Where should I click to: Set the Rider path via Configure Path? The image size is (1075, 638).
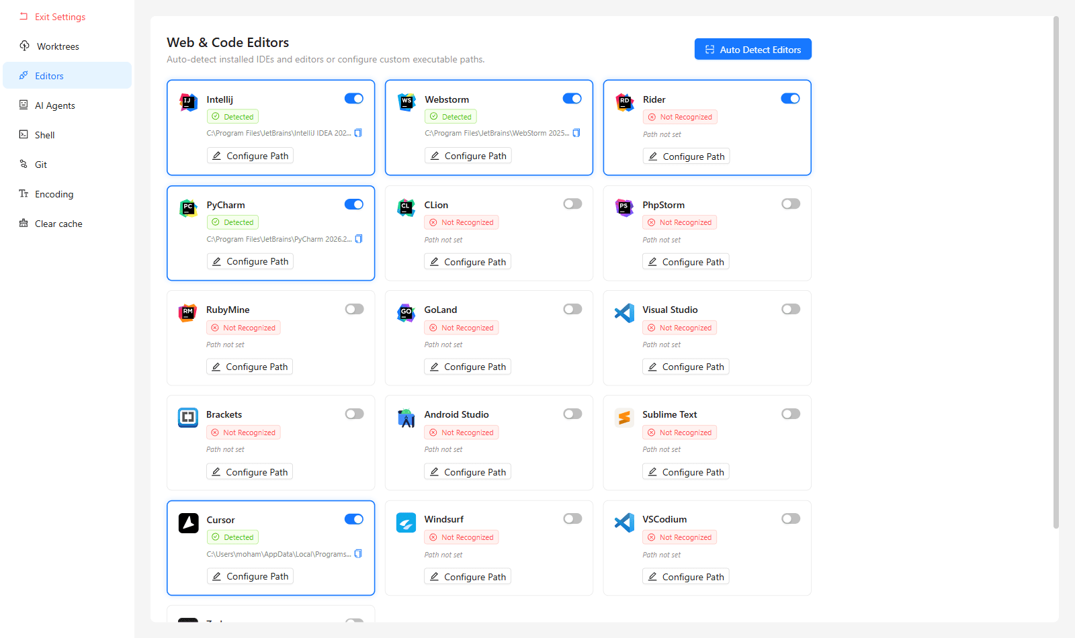[687, 156]
